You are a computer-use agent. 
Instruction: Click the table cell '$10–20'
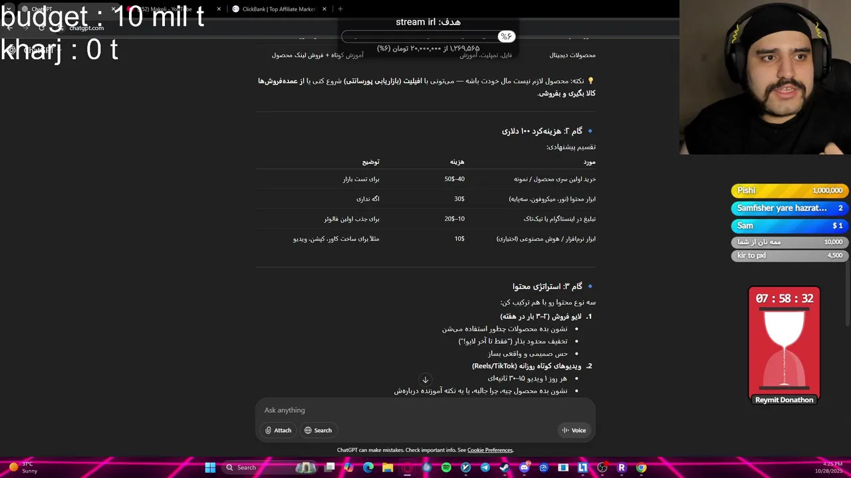(455, 219)
